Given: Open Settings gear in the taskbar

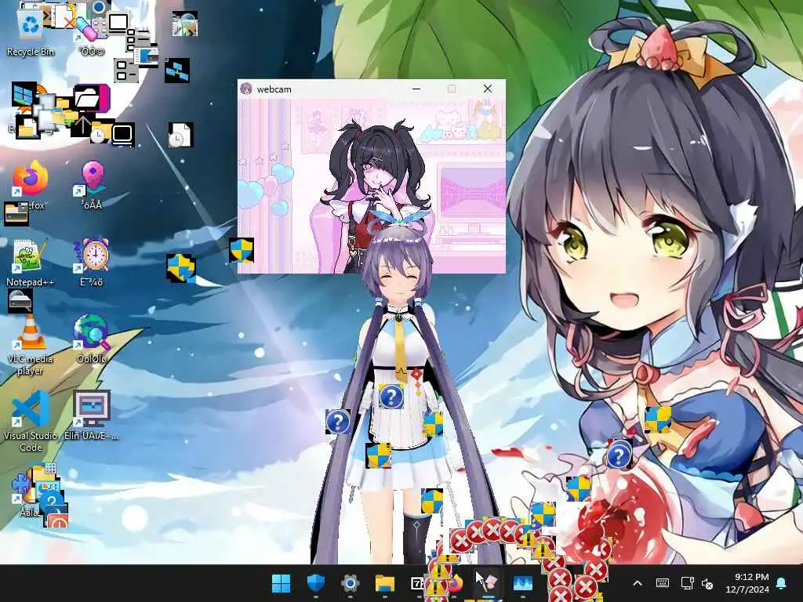Looking at the screenshot, I should point(351,583).
